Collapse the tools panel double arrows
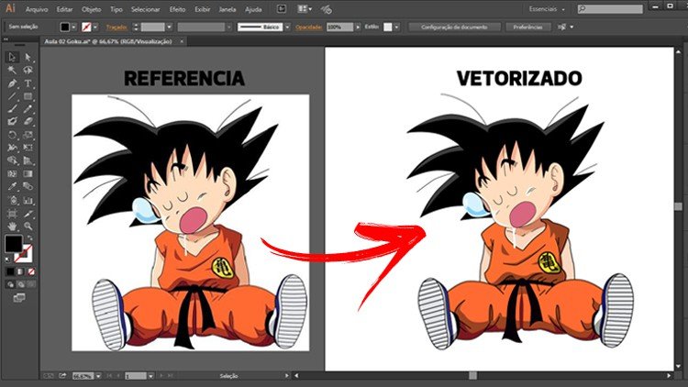This screenshot has height=387, width=688. 6,39
